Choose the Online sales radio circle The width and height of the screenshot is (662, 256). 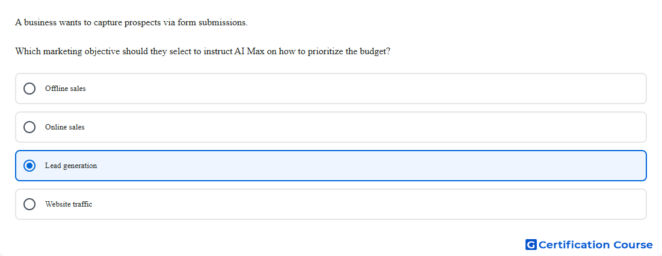(x=29, y=127)
